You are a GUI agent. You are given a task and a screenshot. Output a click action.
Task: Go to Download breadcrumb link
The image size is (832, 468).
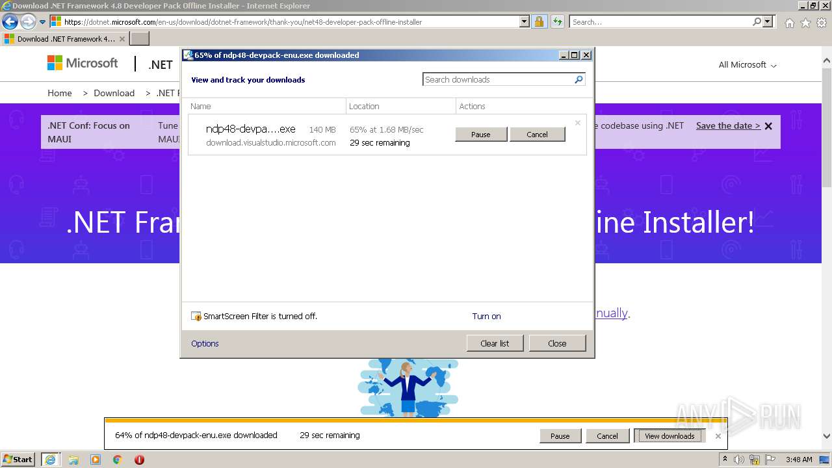point(114,93)
